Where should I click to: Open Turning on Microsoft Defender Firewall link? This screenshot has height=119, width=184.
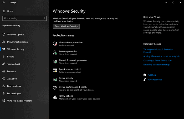158,51
